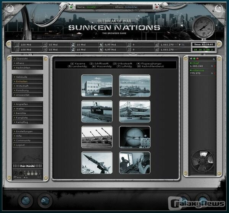
Task: Go to the Gebäude buildings page
Action: (27, 77)
